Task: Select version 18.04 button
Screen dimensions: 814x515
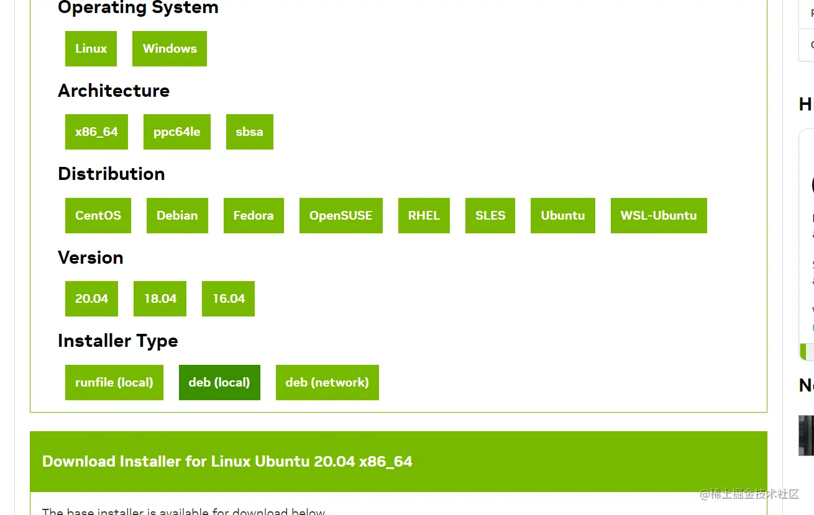Action: pyautogui.click(x=160, y=298)
